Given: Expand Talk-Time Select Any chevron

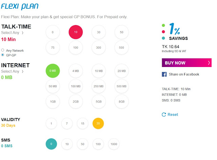Looking at the screenshot, I should click(23, 33).
